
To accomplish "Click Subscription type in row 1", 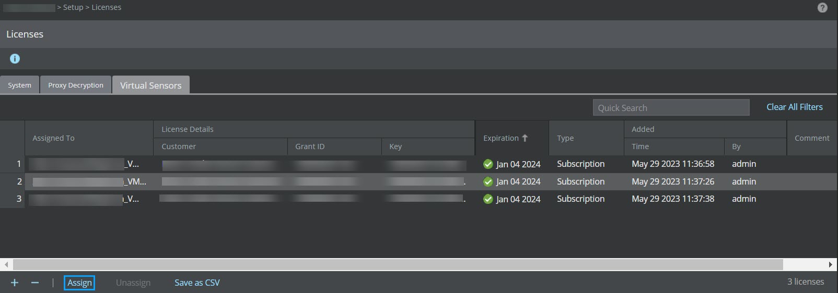I will point(580,164).
